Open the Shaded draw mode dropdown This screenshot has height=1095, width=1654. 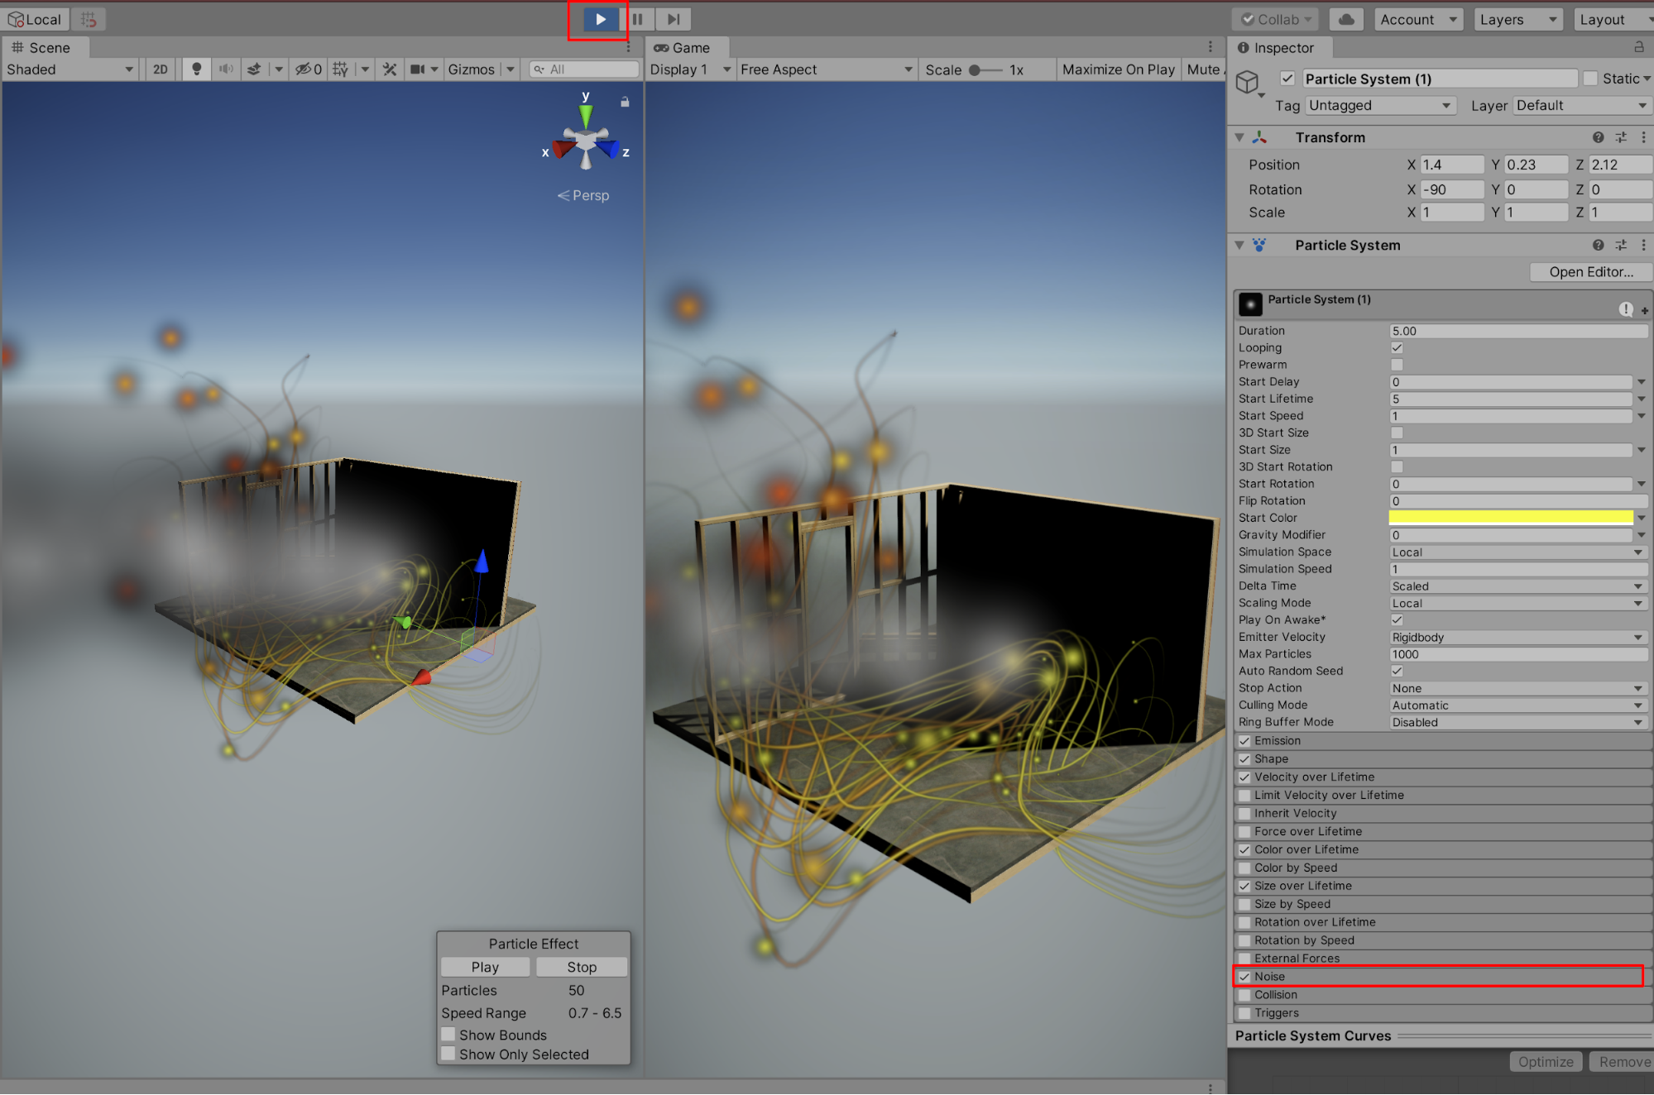tap(70, 69)
